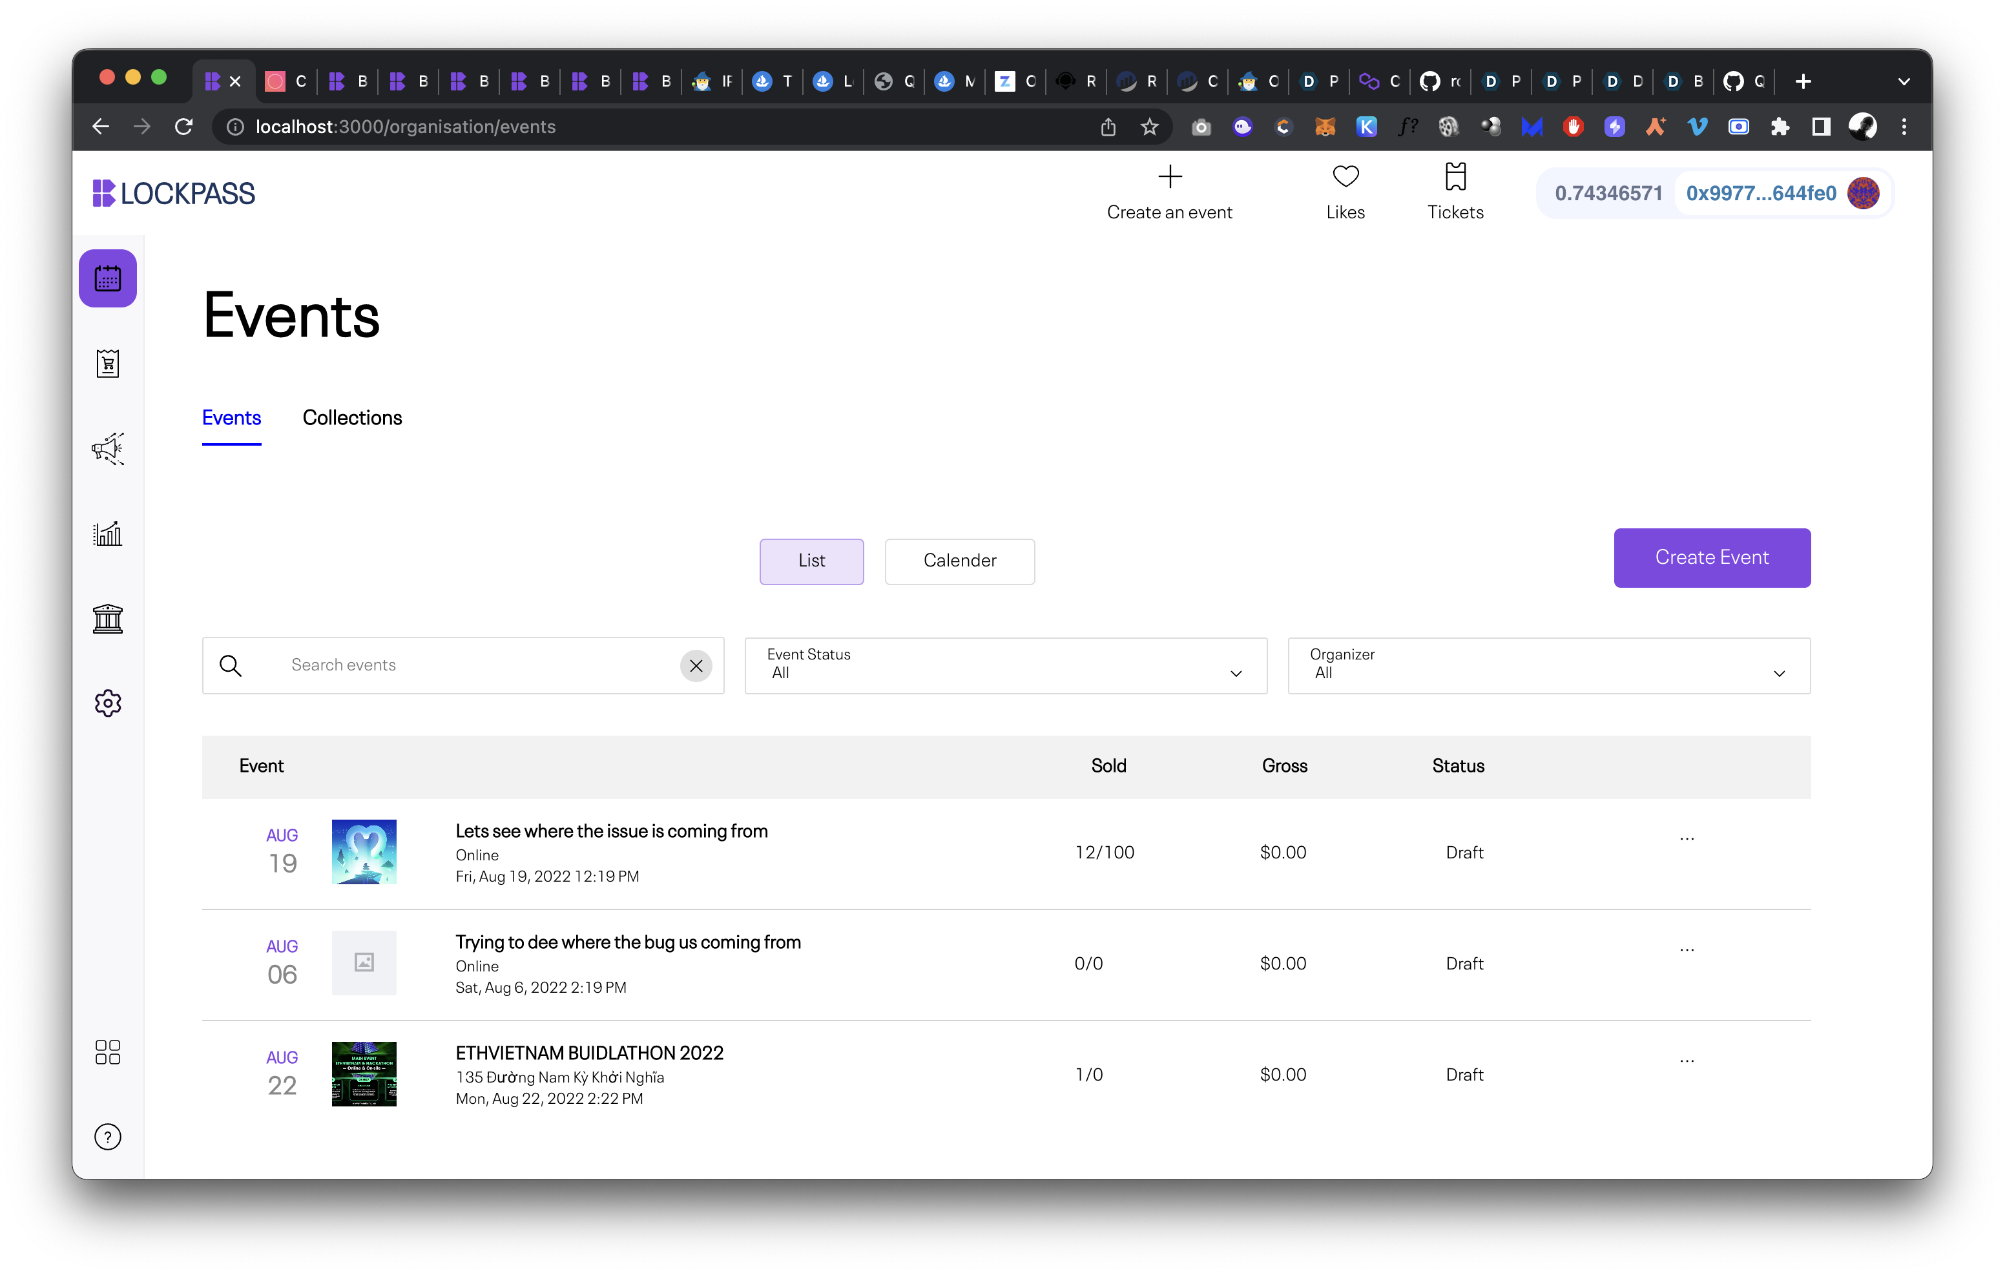Open the analytics chart sidebar icon
This screenshot has width=2005, height=1275.
point(107,534)
